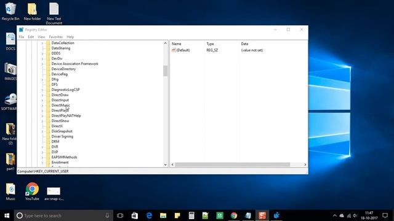Open Microsoft Store from the taskbar
394x221 pixels.
click(135, 215)
